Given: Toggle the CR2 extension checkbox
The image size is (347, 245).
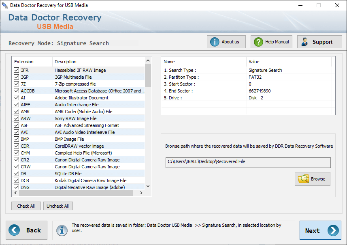Looking at the screenshot, I should click(16, 160).
